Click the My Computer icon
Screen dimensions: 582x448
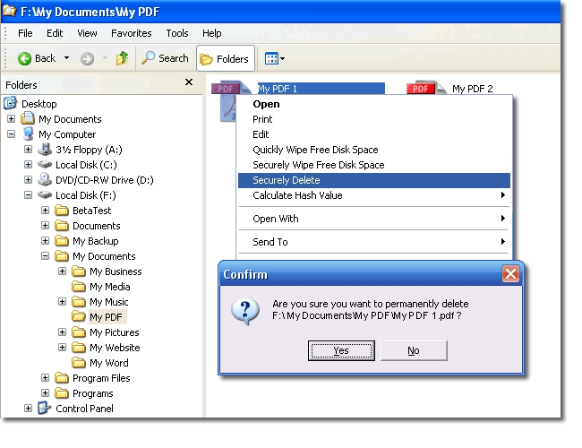click(x=29, y=134)
